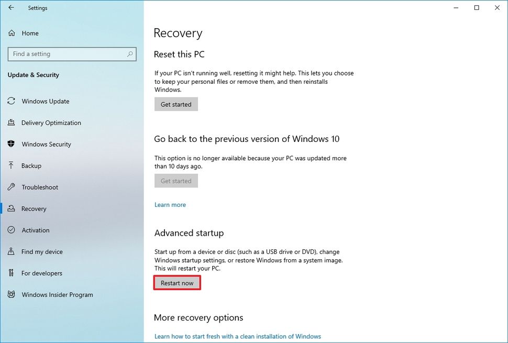Open the Windows Insider Program page

(49, 294)
